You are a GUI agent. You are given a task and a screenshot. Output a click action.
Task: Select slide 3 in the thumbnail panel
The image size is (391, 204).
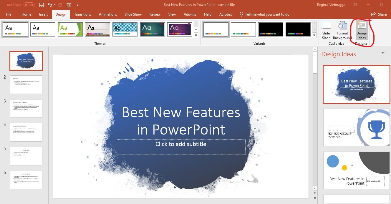click(26, 108)
